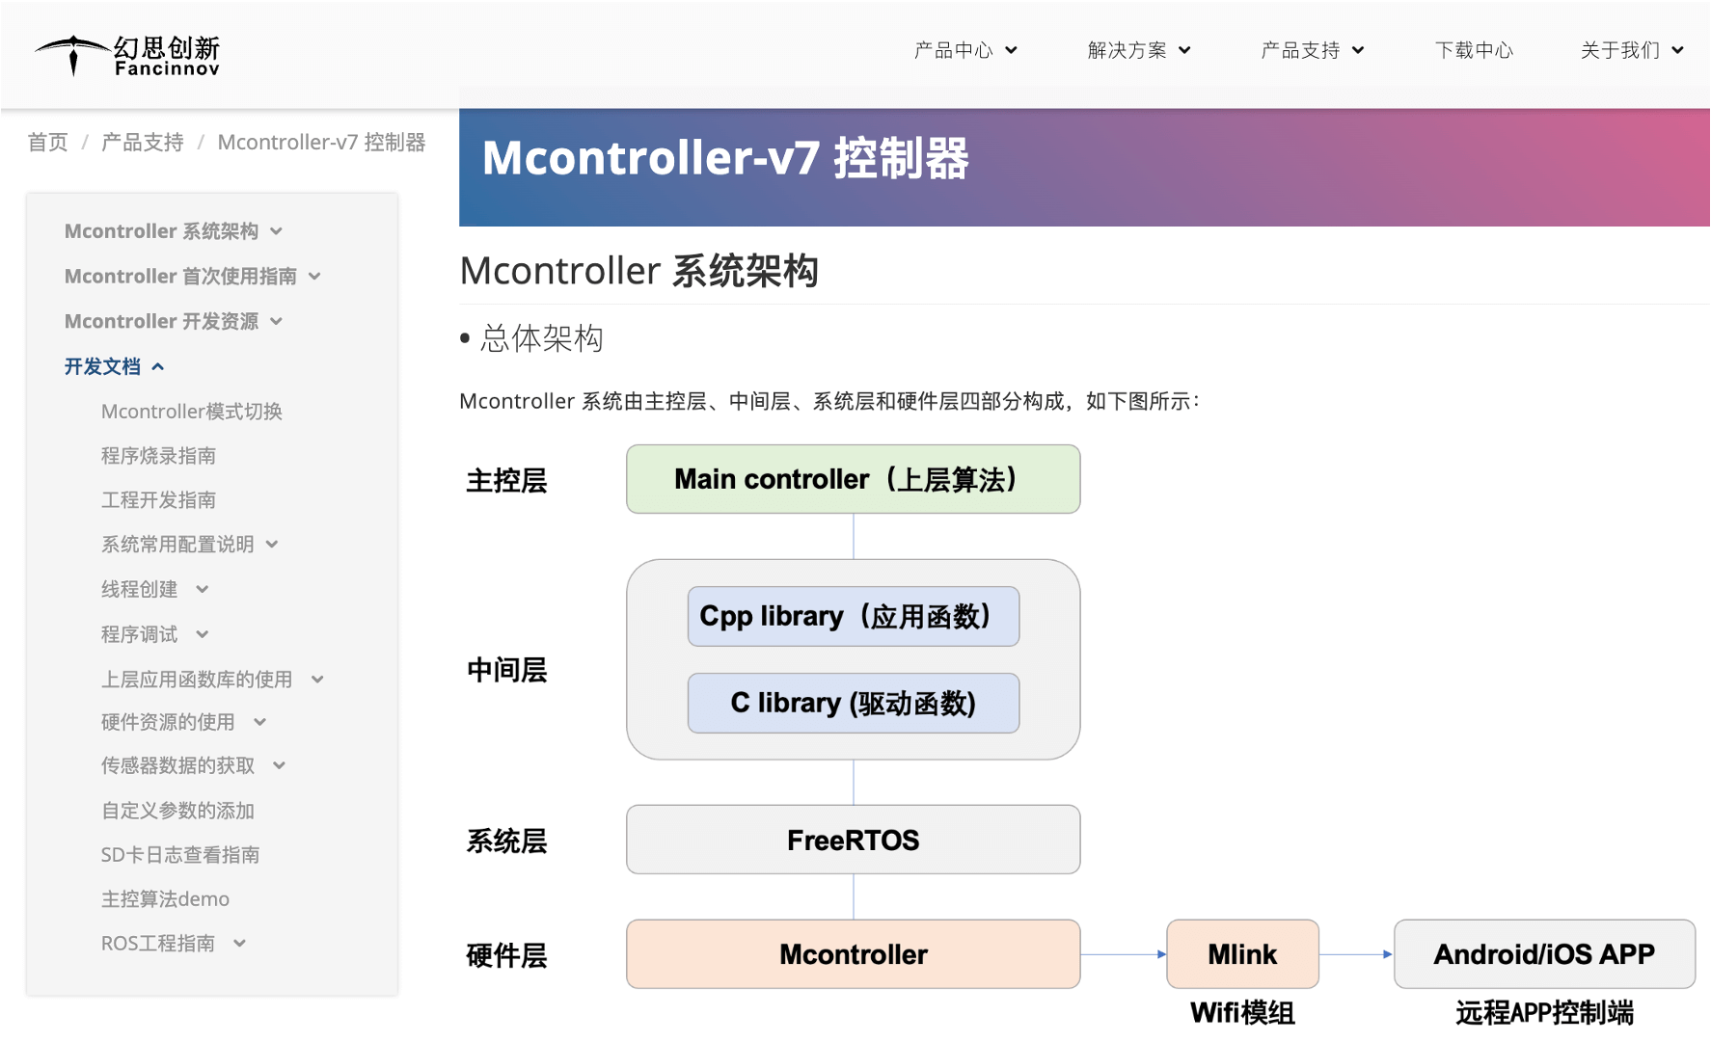Go to 下载中心 page
This screenshot has width=1711, height=1042.
(1474, 50)
